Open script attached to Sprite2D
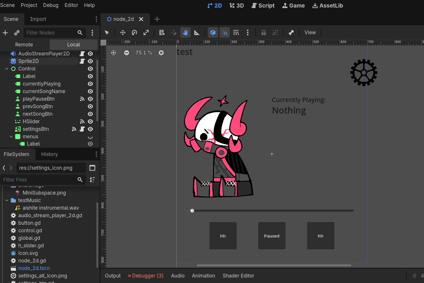The height and width of the screenshot is (283, 424). (82, 61)
